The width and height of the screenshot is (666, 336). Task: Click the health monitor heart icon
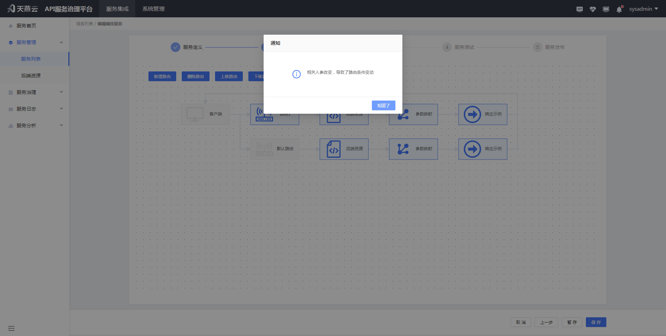(x=592, y=9)
